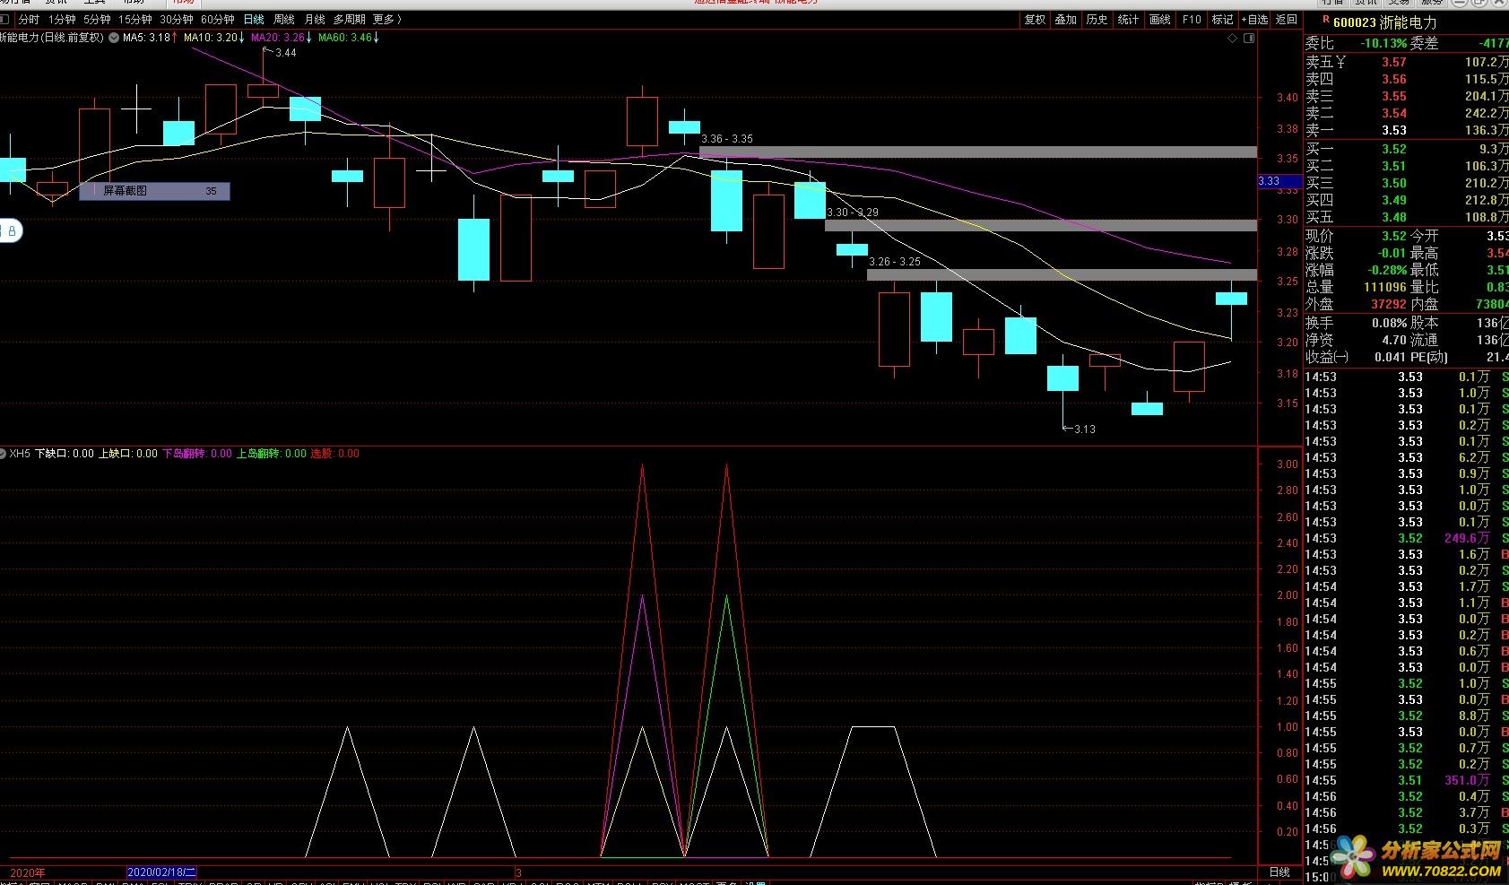Select the 日线 daily period tab
This screenshot has height=885, width=1509.
tap(254, 20)
